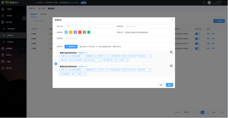Open the 标签分类 select dropdown
Image resolution: width=228 pixels, height=118 pixels.
[x=88, y=26]
